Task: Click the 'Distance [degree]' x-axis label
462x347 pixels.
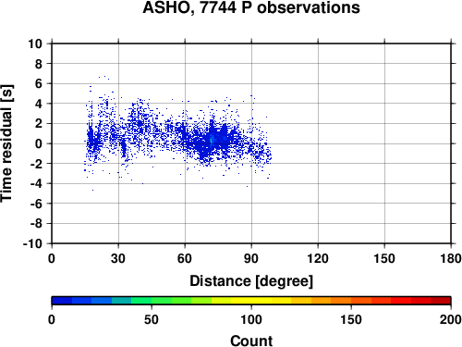Action: click(251, 281)
